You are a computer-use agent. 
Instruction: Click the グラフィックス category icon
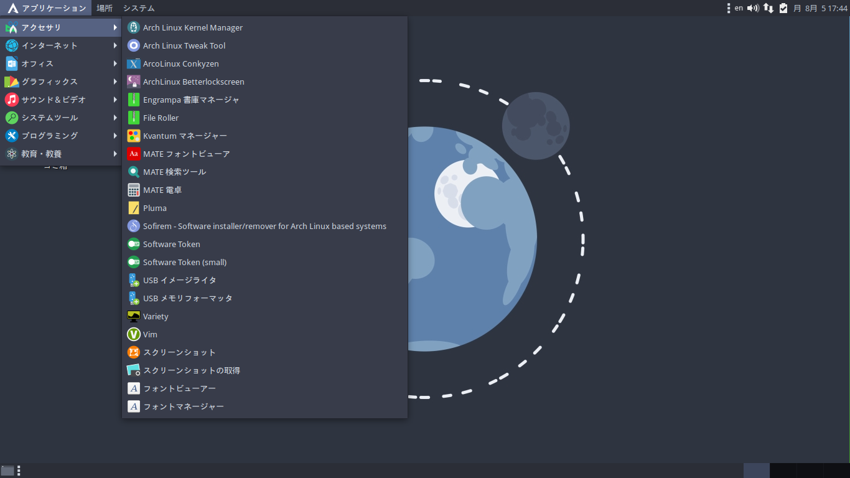(12, 82)
